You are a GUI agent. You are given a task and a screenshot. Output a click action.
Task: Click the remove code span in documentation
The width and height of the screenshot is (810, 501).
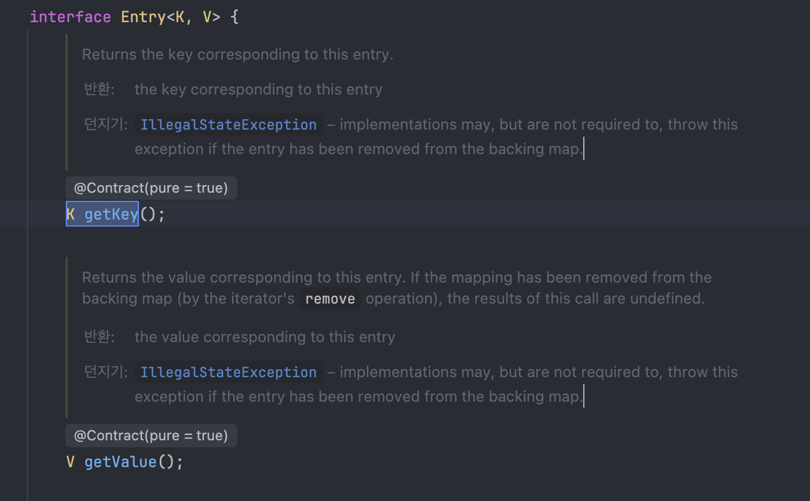pyautogui.click(x=330, y=299)
